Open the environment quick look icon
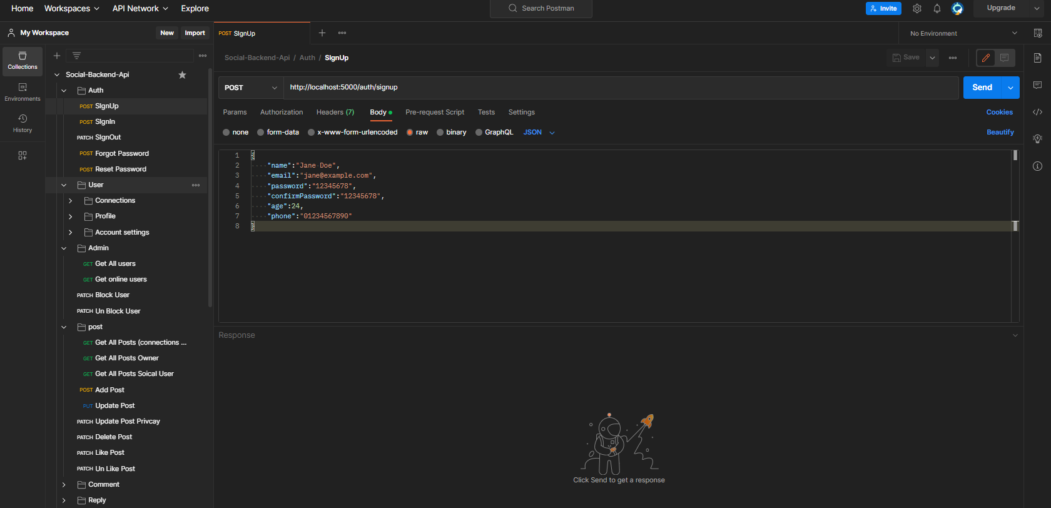The image size is (1051, 508). [x=1038, y=33]
